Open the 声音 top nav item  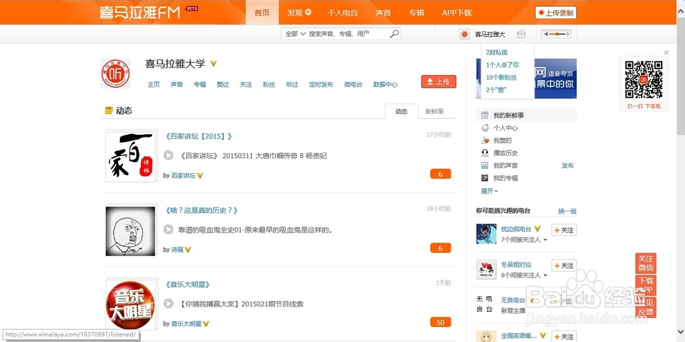tap(383, 12)
